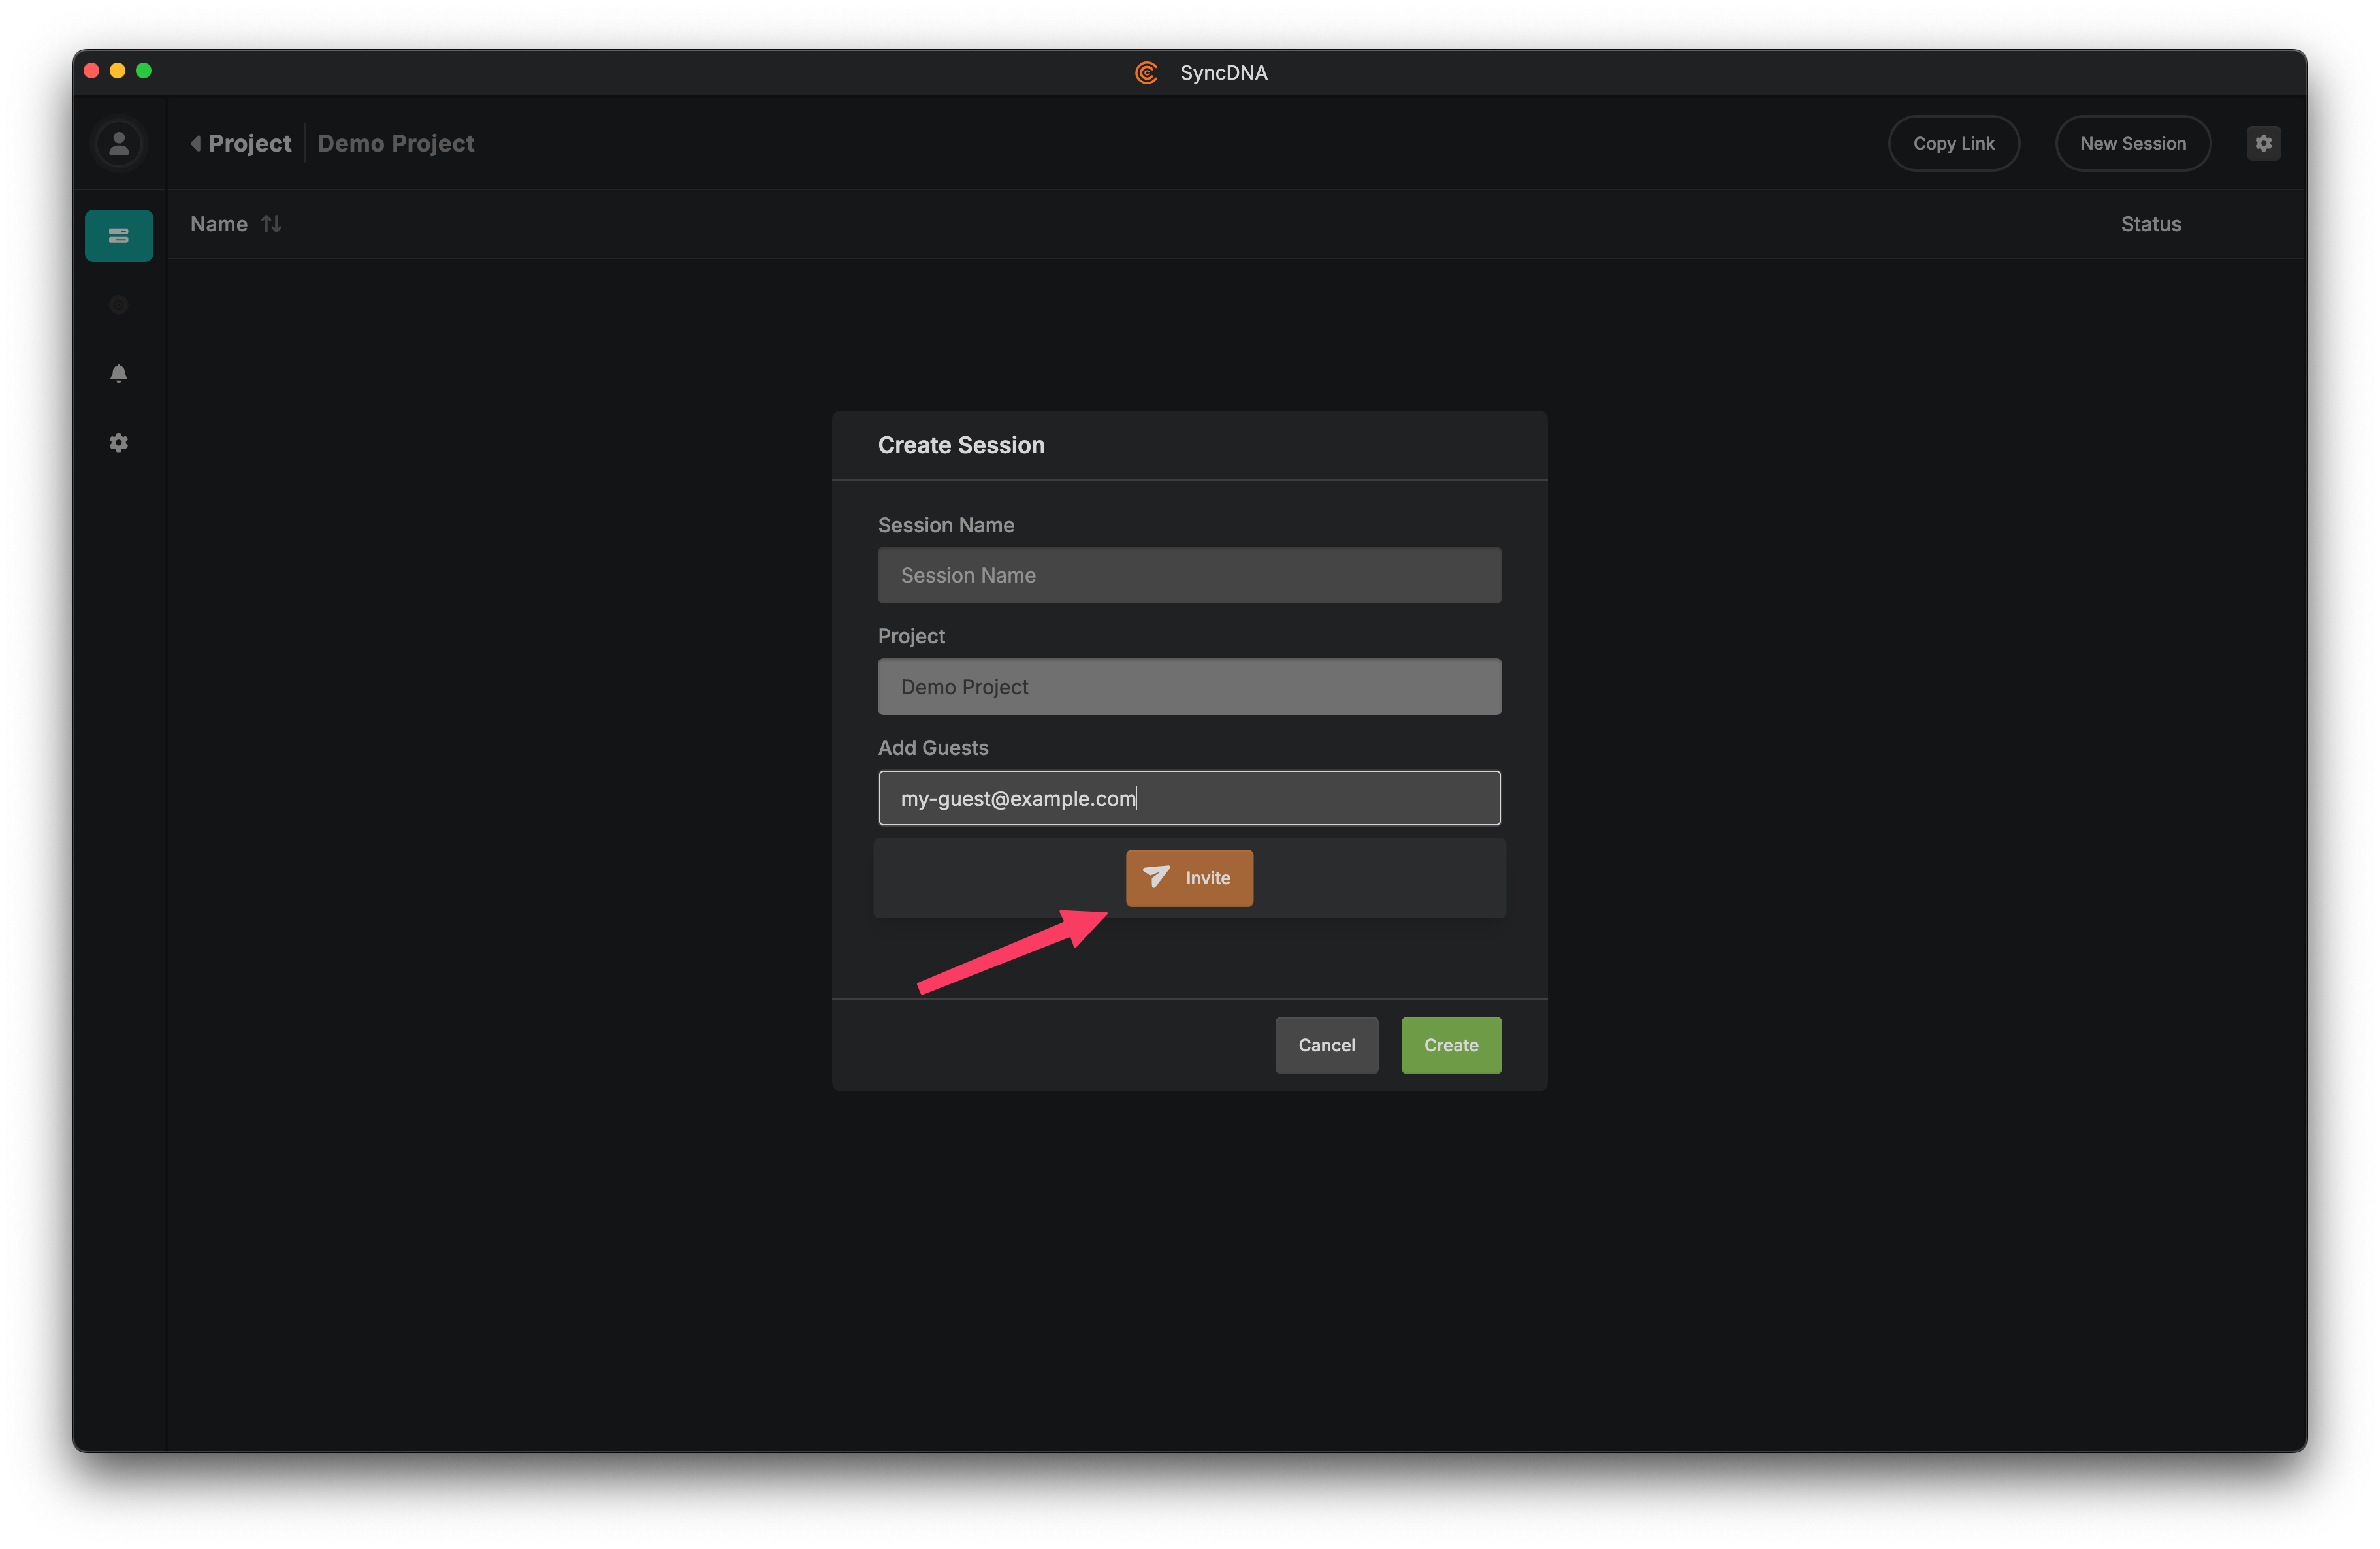Screen dimensions: 2380x1549
Task: Click the Project field showing Demo Project
Action: [x=1189, y=687]
